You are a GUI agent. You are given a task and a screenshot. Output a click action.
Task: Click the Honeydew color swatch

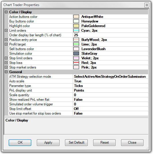pyautogui.click(x=76, y=21)
